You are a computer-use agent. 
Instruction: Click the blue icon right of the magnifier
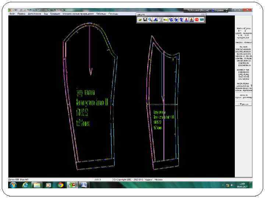click(155, 20)
